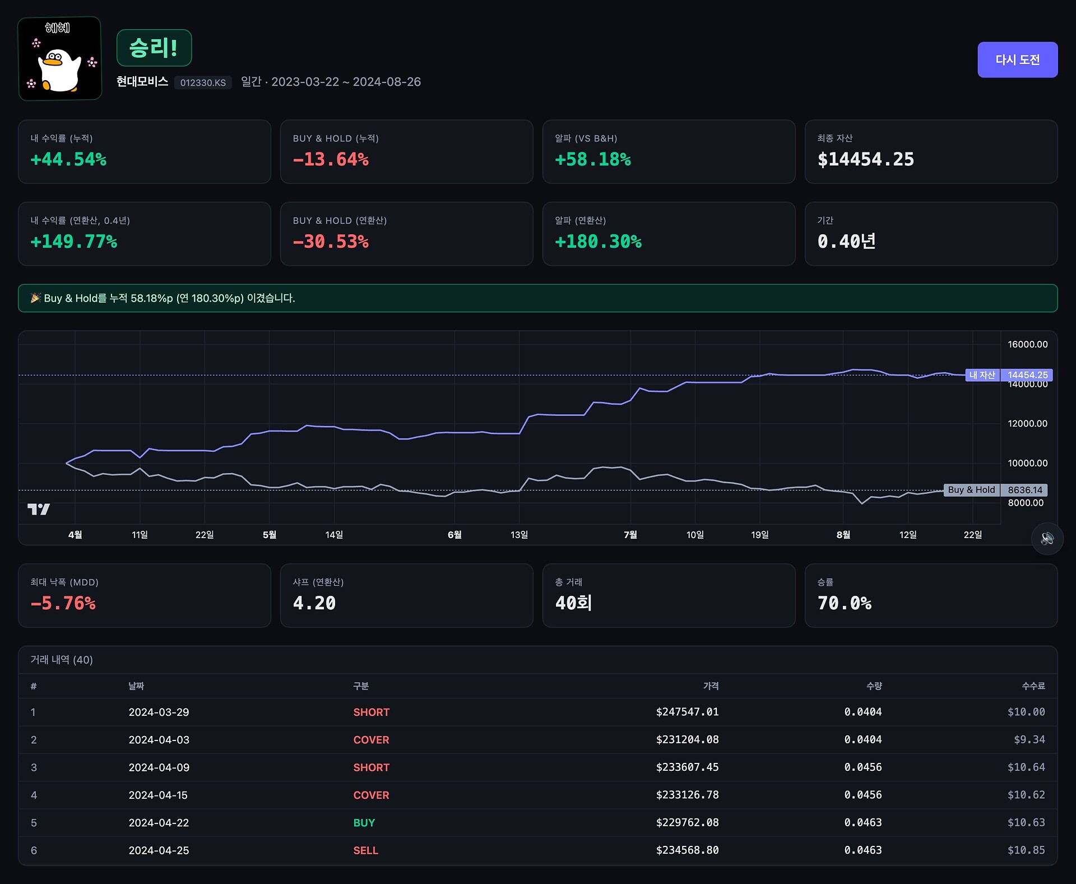Click the duck character avatar image
The width and height of the screenshot is (1076, 884).
tap(60, 59)
